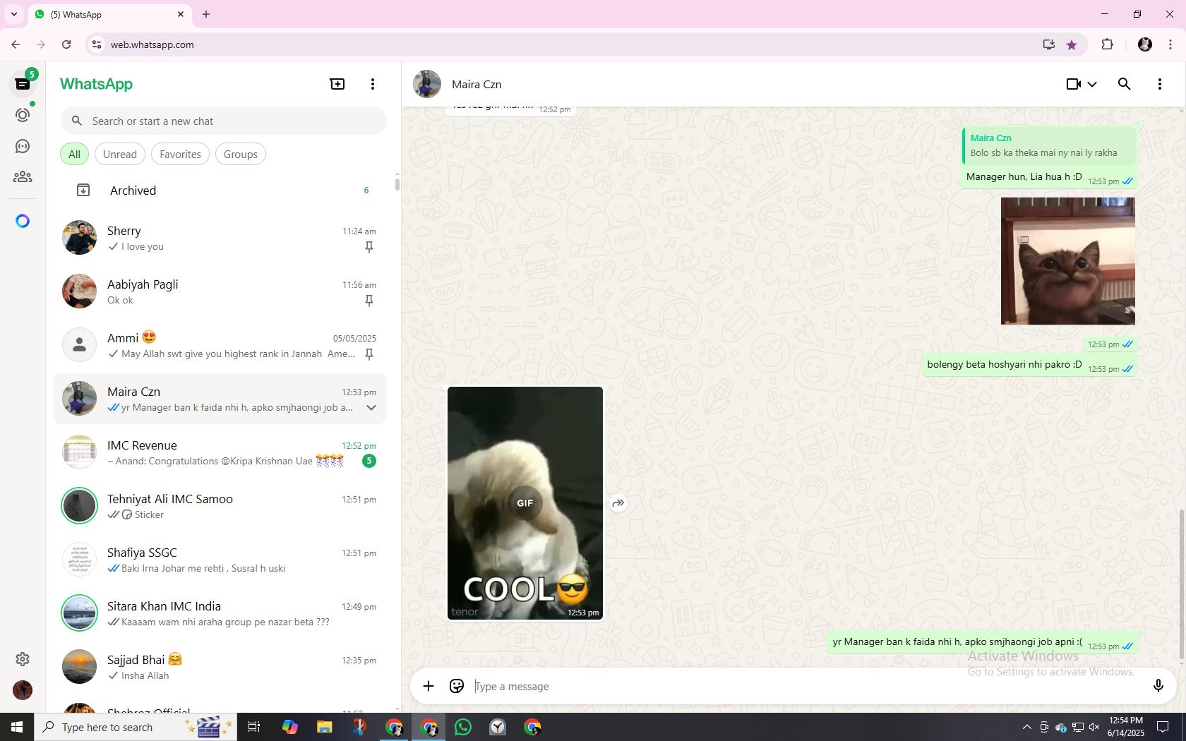Open emoji and sticker picker
The height and width of the screenshot is (741, 1186).
457,686
